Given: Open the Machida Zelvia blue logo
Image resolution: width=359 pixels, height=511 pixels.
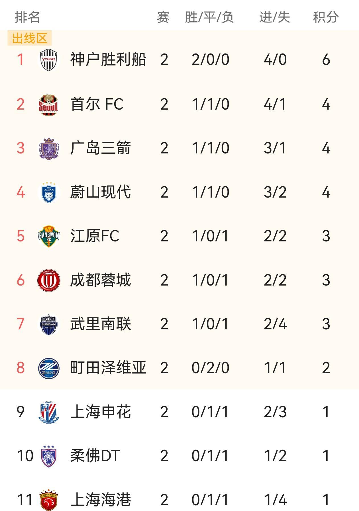Looking at the screenshot, I should [49, 368].
